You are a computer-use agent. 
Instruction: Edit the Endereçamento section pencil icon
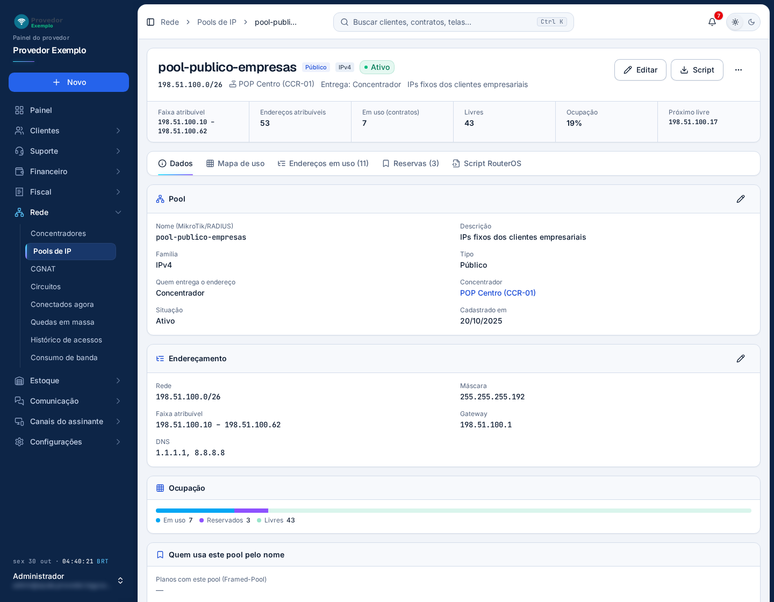point(741,359)
